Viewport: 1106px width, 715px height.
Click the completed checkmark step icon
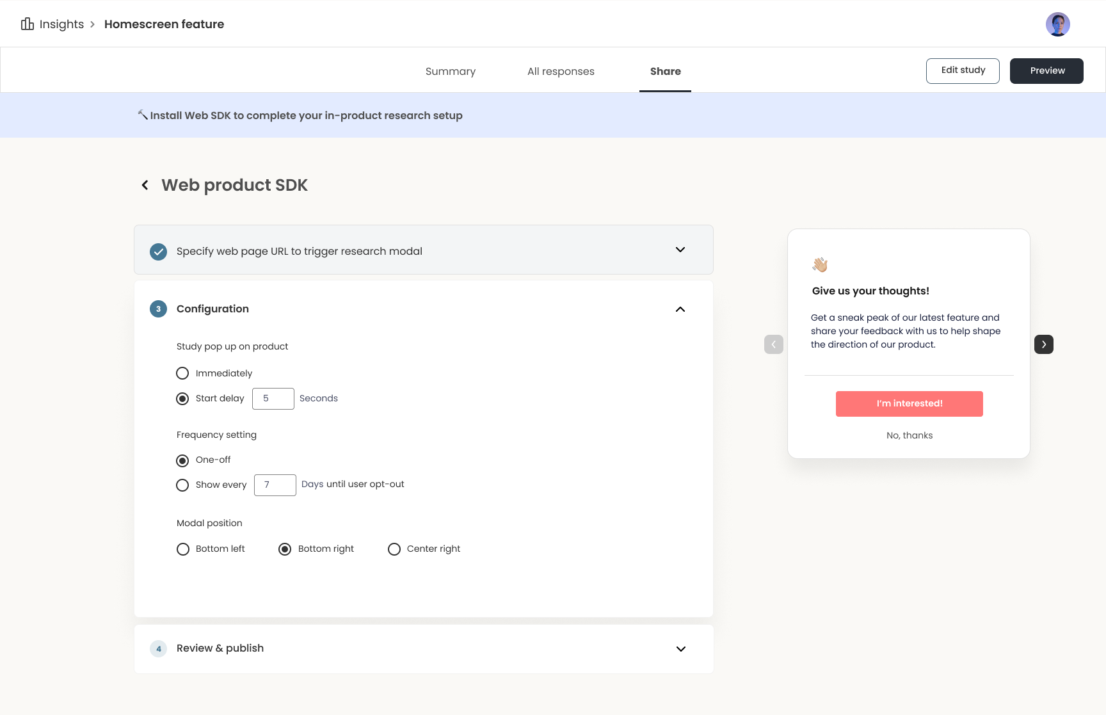pyautogui.click(x=158, y=252)
